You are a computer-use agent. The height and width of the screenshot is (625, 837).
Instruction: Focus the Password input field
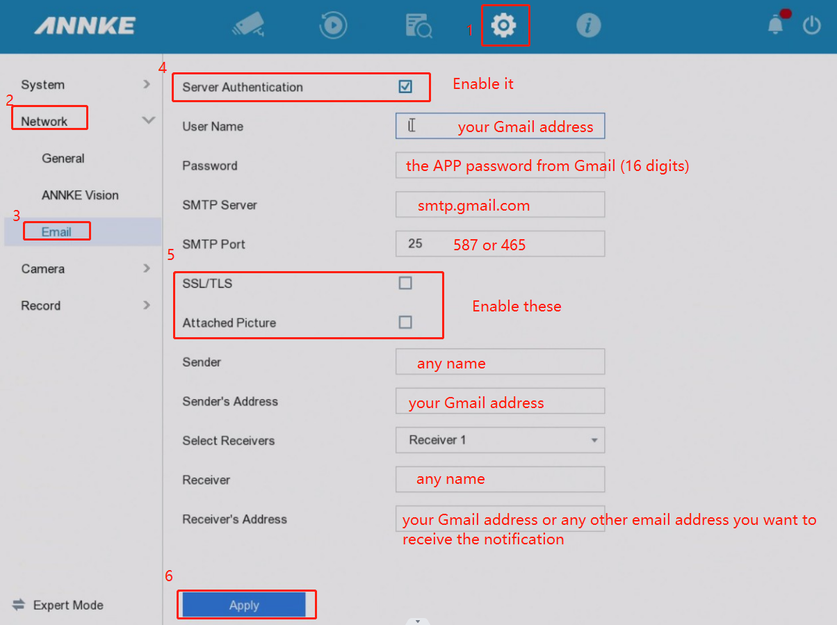(501, 165)
